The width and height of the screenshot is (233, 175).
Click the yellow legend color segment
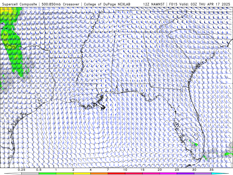(82, 174)
